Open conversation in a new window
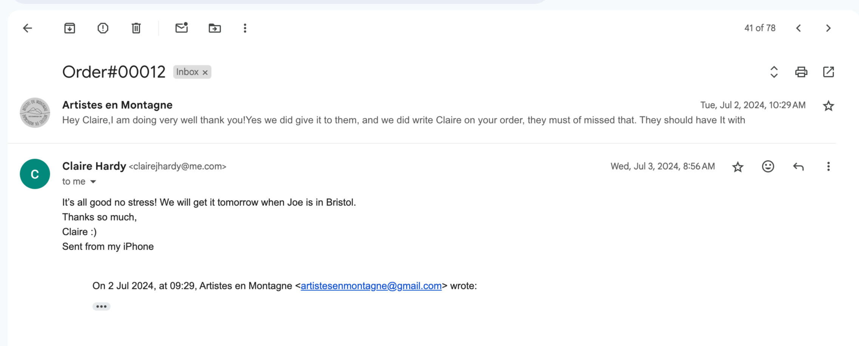Viewport: 859px width, 346px height. pyautogui.click(x=828, y=72)
